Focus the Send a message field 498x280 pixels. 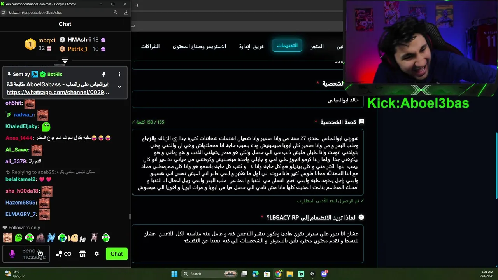(26, 254)
